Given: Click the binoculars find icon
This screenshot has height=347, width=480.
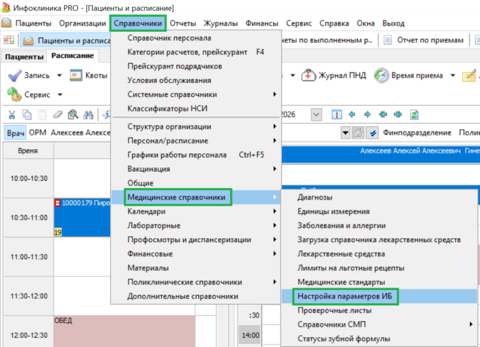Looking at the screenshot, I should tap(89, 115).
